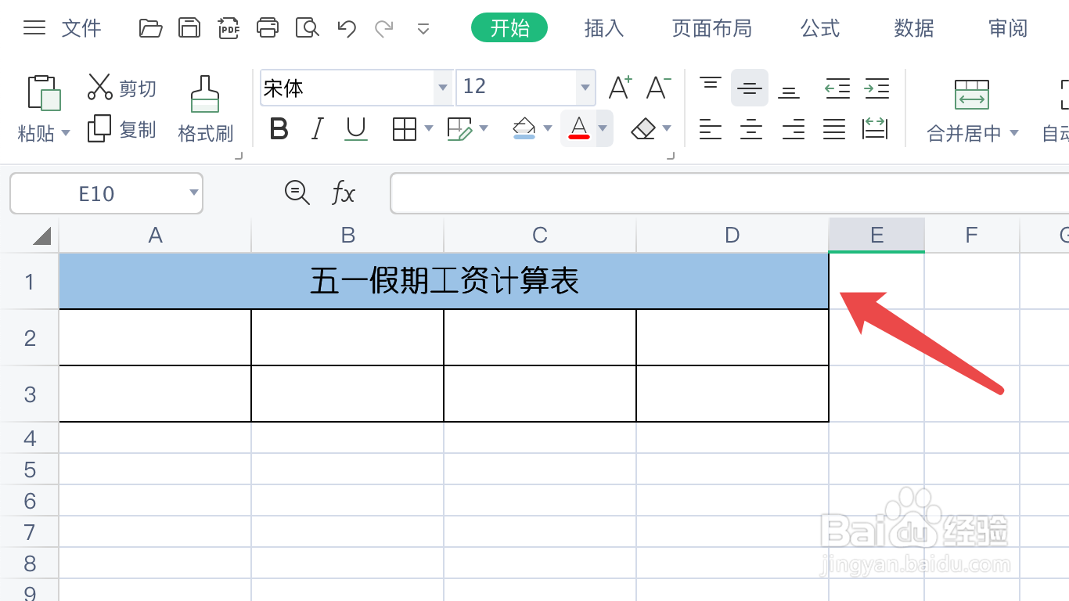Image resolution: width=1069 pixels, height=601 pixels.
Task: Switch to the 插入 ribbon tab
Action: [x=603, y=27]
